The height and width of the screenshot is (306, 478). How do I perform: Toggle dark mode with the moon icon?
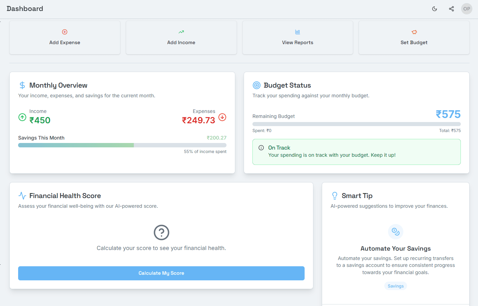click(434, 9)
